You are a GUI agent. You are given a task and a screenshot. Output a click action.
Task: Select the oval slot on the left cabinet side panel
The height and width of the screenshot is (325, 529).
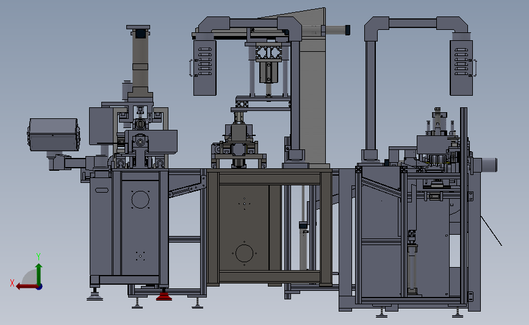[101, 190]
